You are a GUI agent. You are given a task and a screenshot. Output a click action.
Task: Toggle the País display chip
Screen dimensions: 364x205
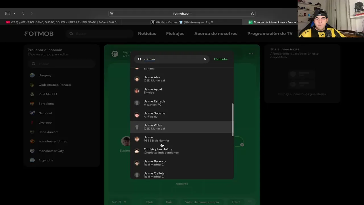coord(169,202)
